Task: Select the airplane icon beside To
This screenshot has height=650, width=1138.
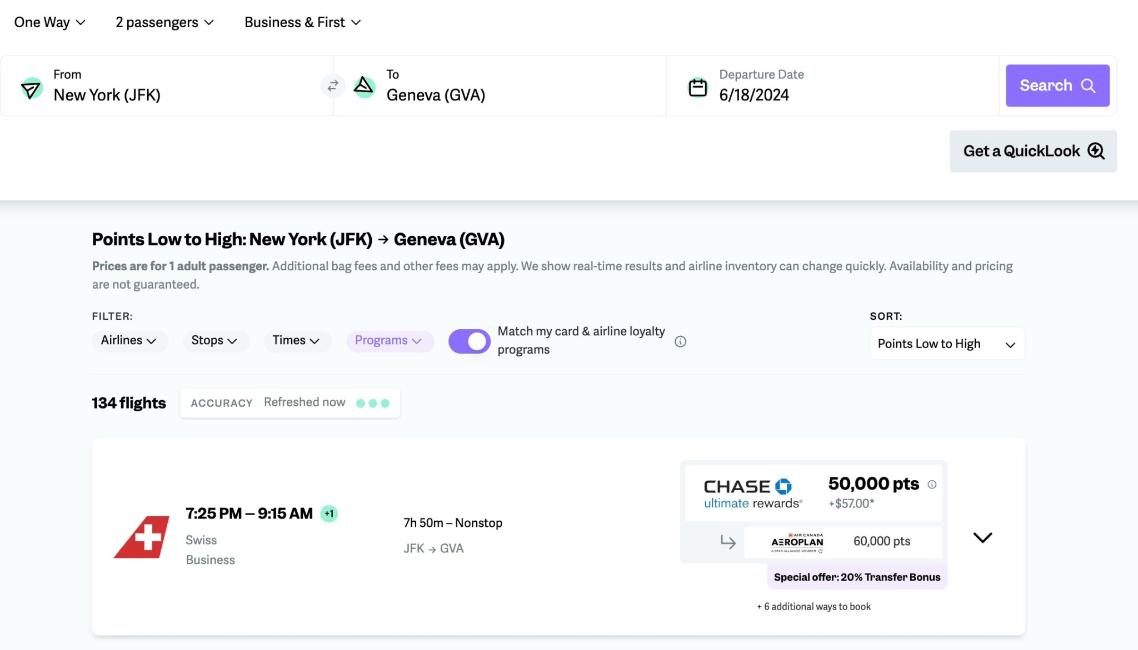Action: coord(364,86)
